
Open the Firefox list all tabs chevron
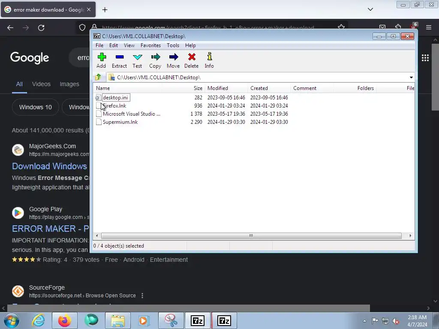pyautogui.click(x=370, y=9)
